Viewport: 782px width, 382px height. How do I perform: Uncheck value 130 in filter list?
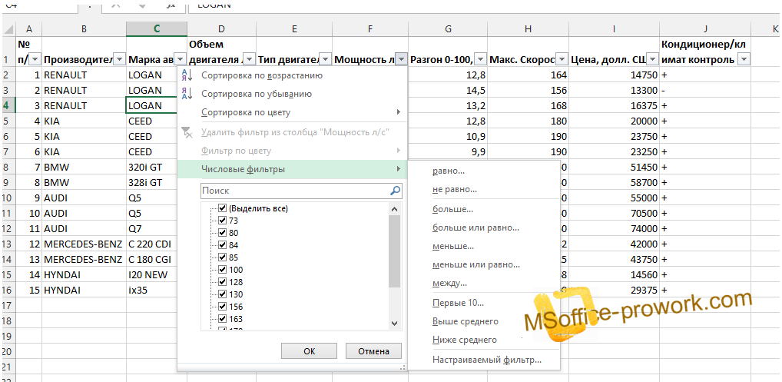tap(223, 294)
